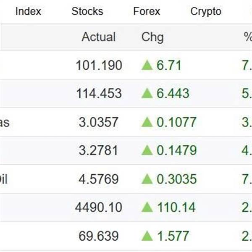
Task: Click the green up arrow beside 6.443
Action: tap(147, 93)
